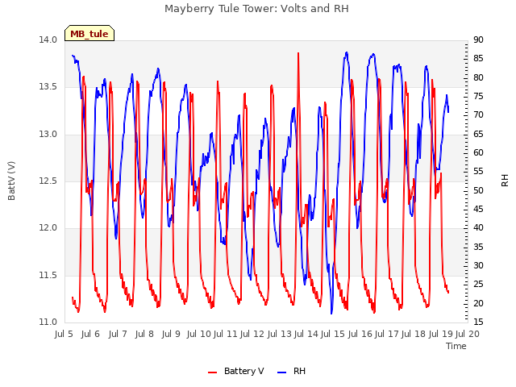
Task: Click the 'Jul 5' date tick label
Action: pos(64,334)
